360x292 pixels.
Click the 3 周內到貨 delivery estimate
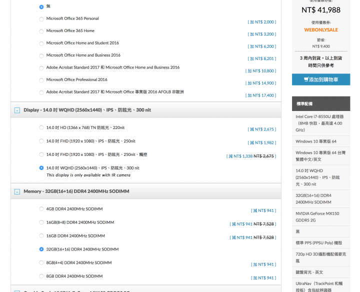tap(321, 62)
